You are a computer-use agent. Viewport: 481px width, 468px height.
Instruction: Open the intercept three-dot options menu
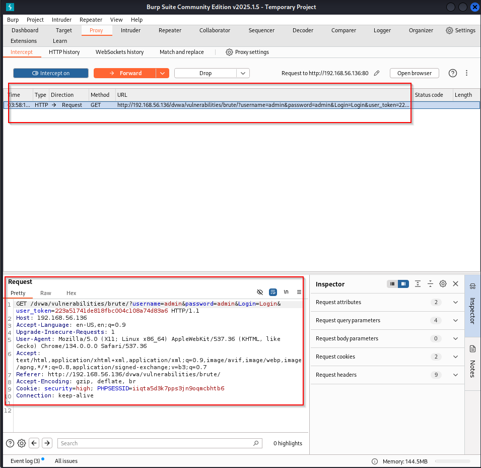[466, 73]
